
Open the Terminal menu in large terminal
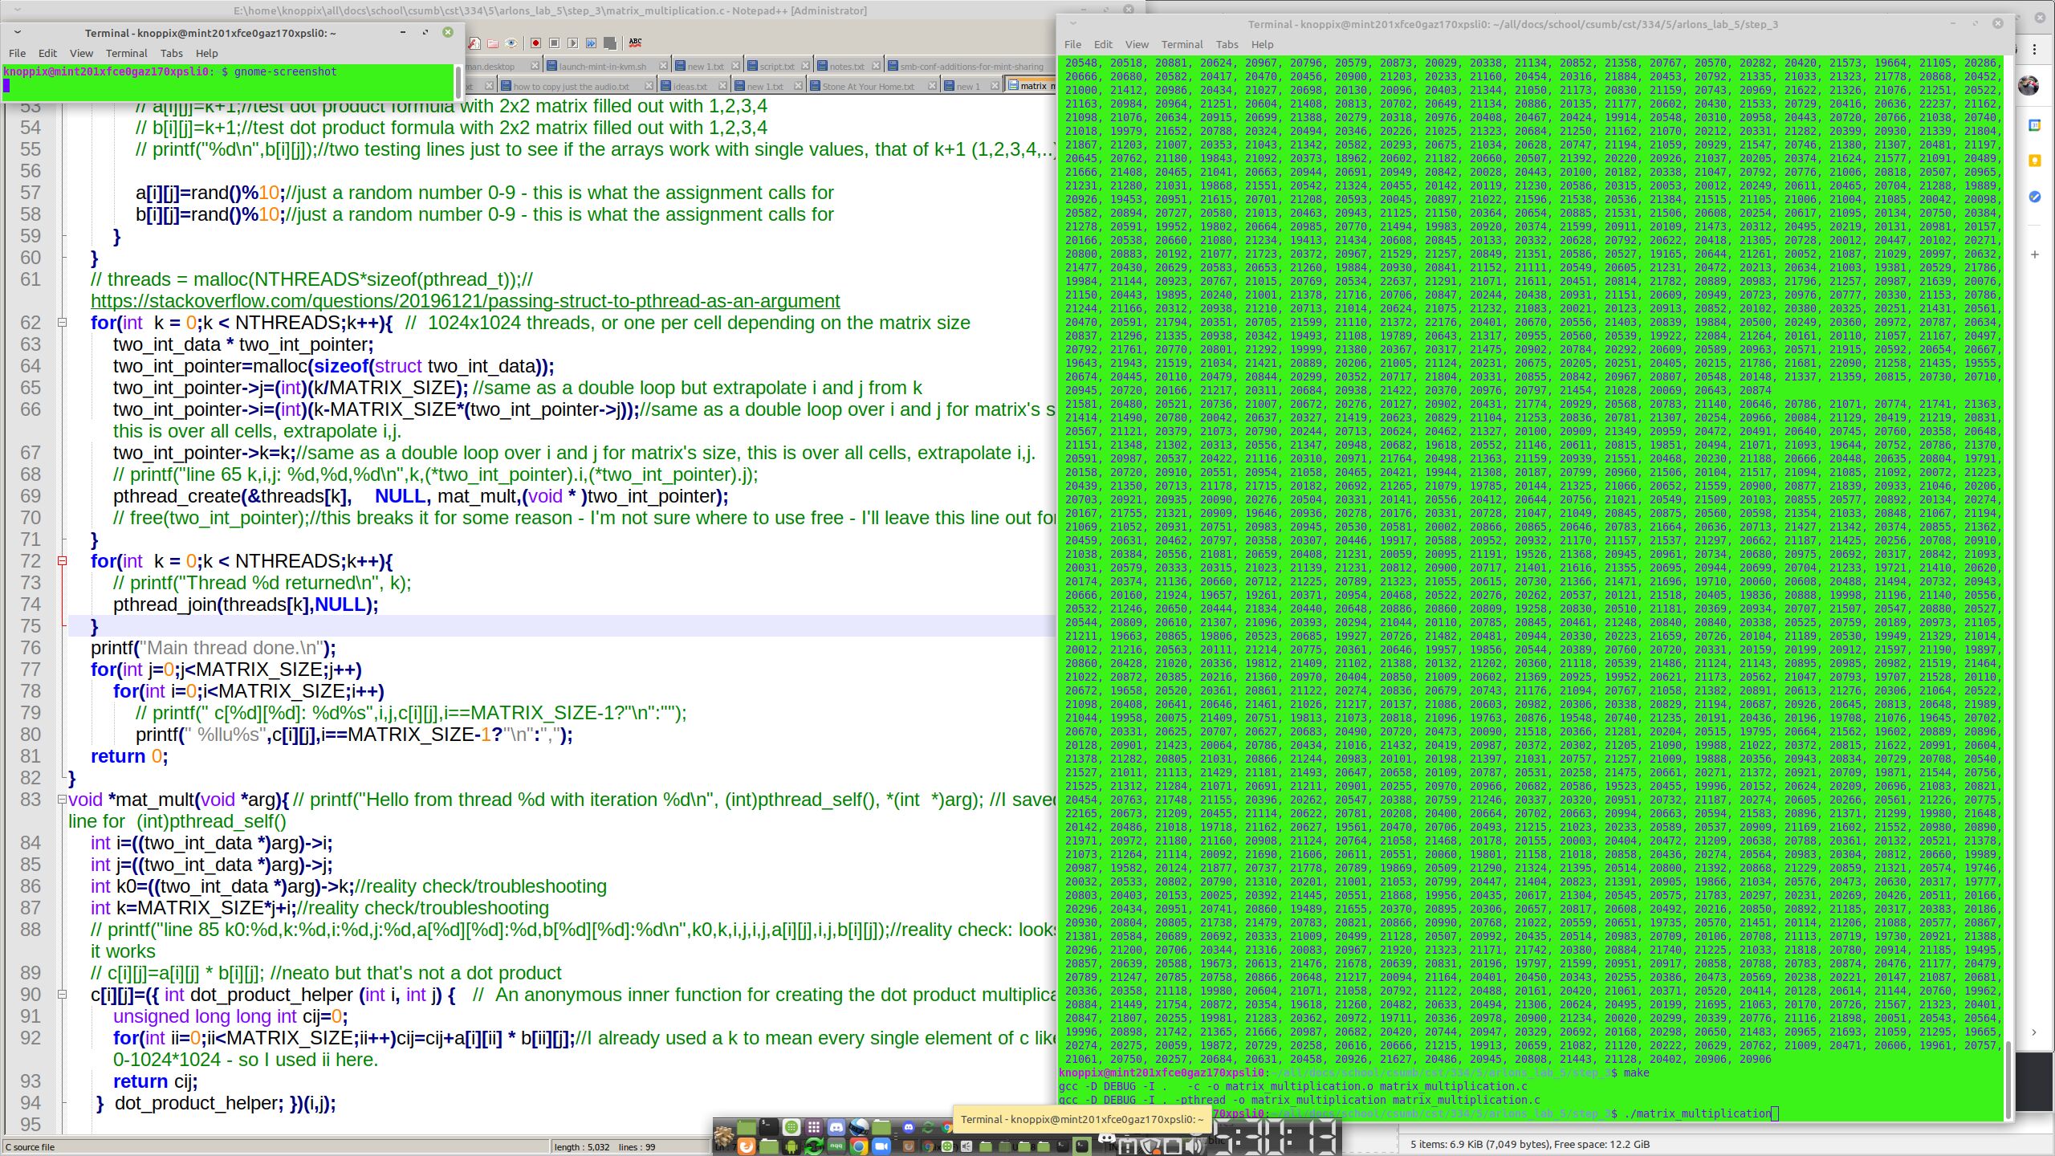coord(1182,44)
